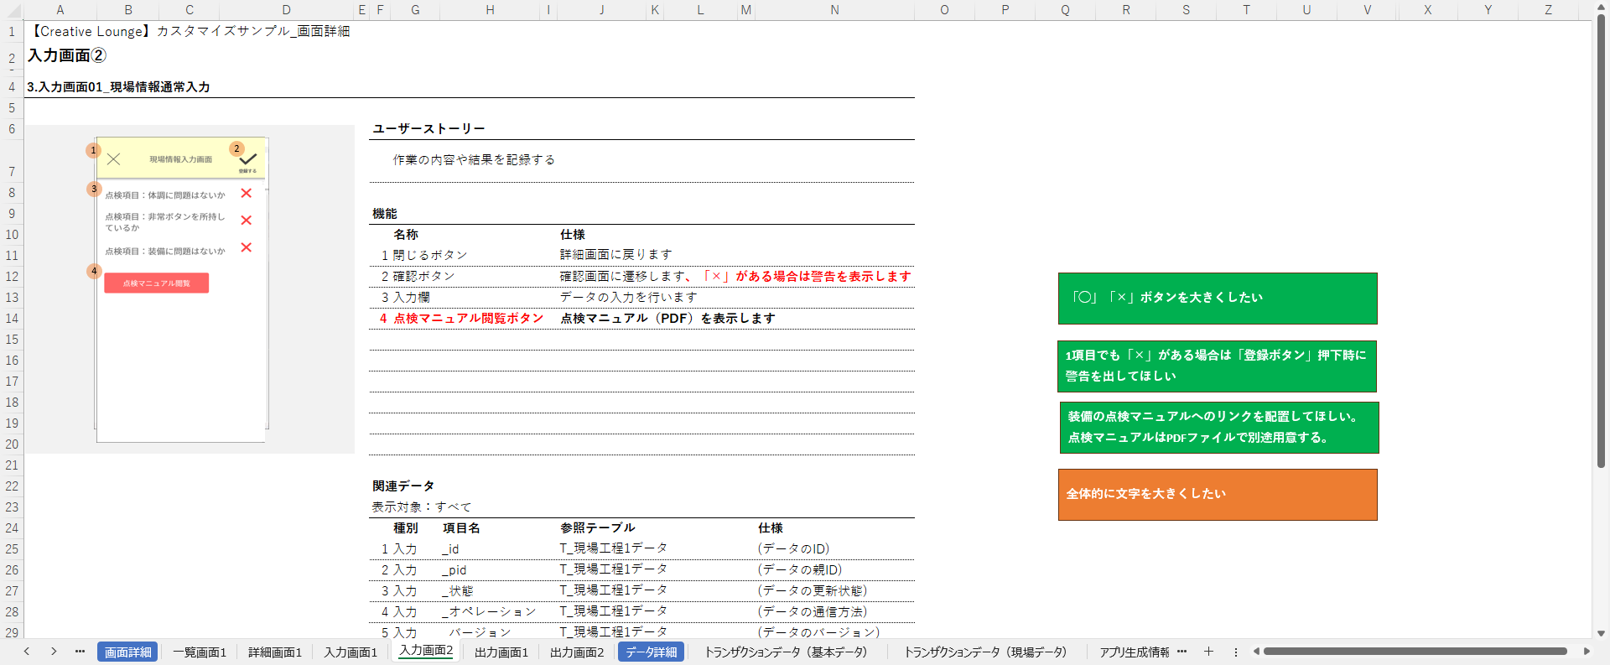Viewport: 1610px width, 665px height.
Task: Select green note about ○× button size
Action: [x=1218, y=299]
